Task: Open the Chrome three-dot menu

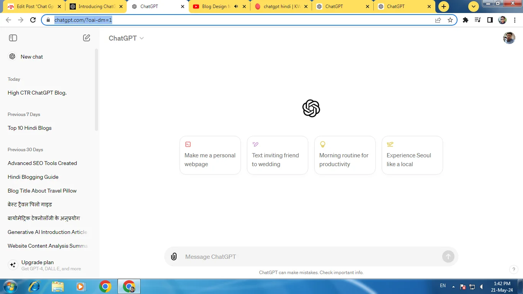Action: (x=515, y=20)
